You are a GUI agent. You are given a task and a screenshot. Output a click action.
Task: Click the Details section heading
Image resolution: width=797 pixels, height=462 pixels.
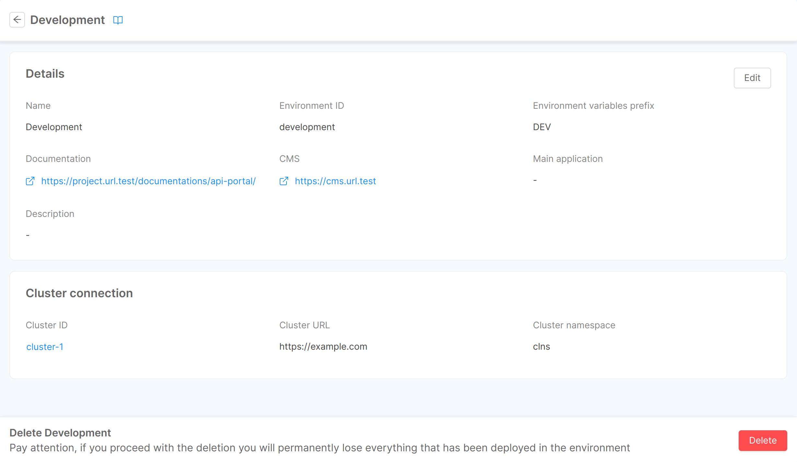pyautogui.click(x=45, y=74)
